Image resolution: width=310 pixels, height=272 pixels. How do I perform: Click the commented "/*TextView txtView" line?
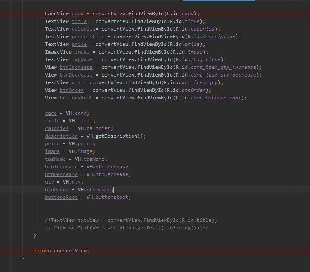(x=131, y=221)
